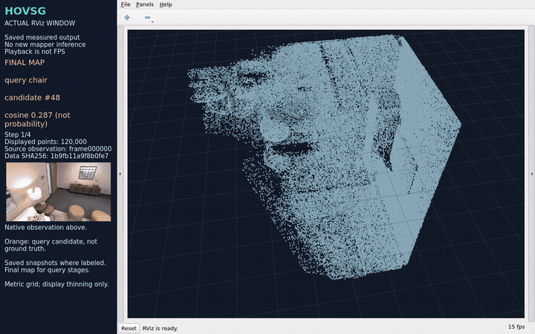Click the 'cosine 0.287 (not probability)' text
This screenshot has width=535, height=334.
(x=38, y=119)
